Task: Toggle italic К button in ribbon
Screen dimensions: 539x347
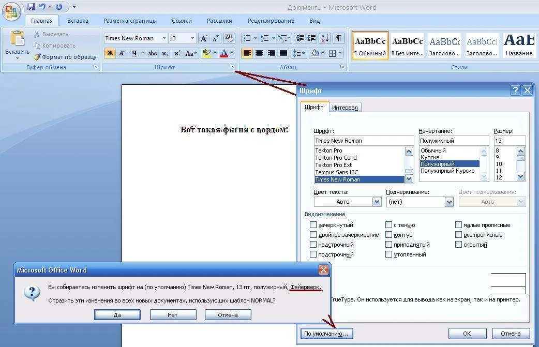Action: 122,53
